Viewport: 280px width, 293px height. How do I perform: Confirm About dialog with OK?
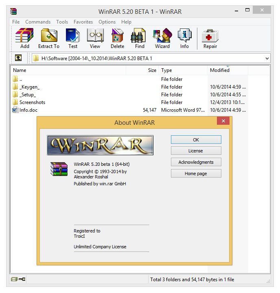tap(196, 139)
